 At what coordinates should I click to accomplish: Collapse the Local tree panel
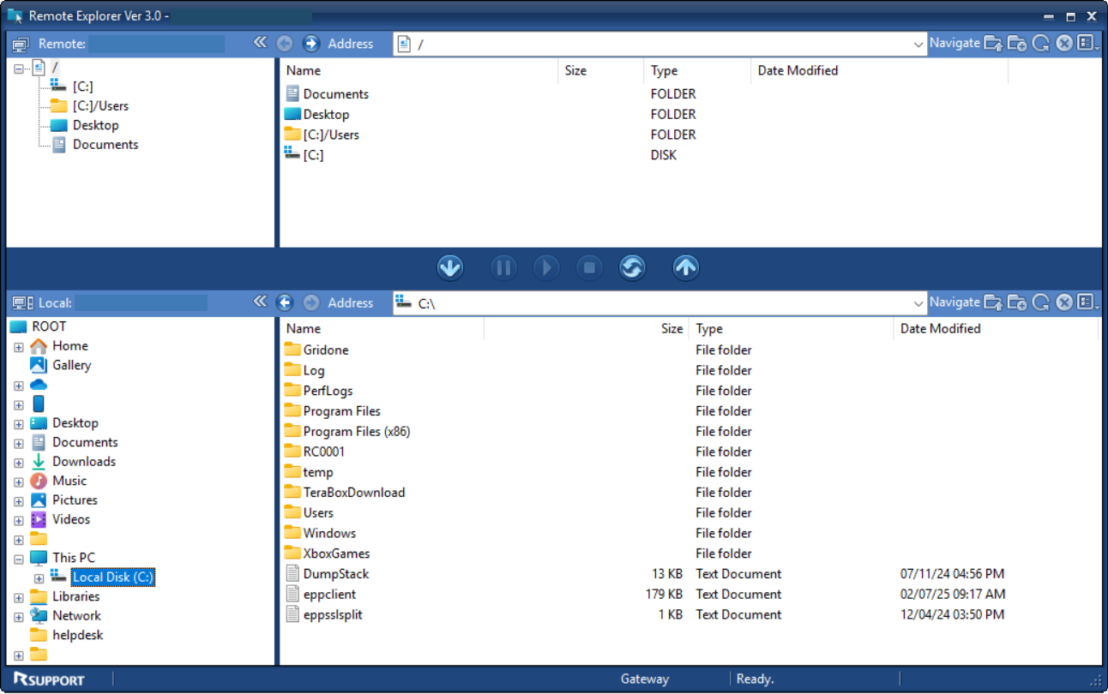pyautogui.click(x=261, y=302)
